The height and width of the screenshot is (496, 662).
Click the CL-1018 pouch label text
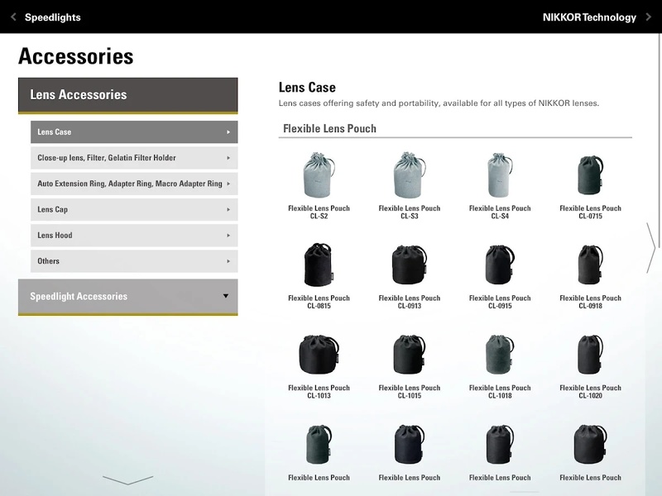tap(500, 392)
